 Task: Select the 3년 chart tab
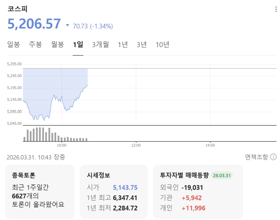click(142, 45)
